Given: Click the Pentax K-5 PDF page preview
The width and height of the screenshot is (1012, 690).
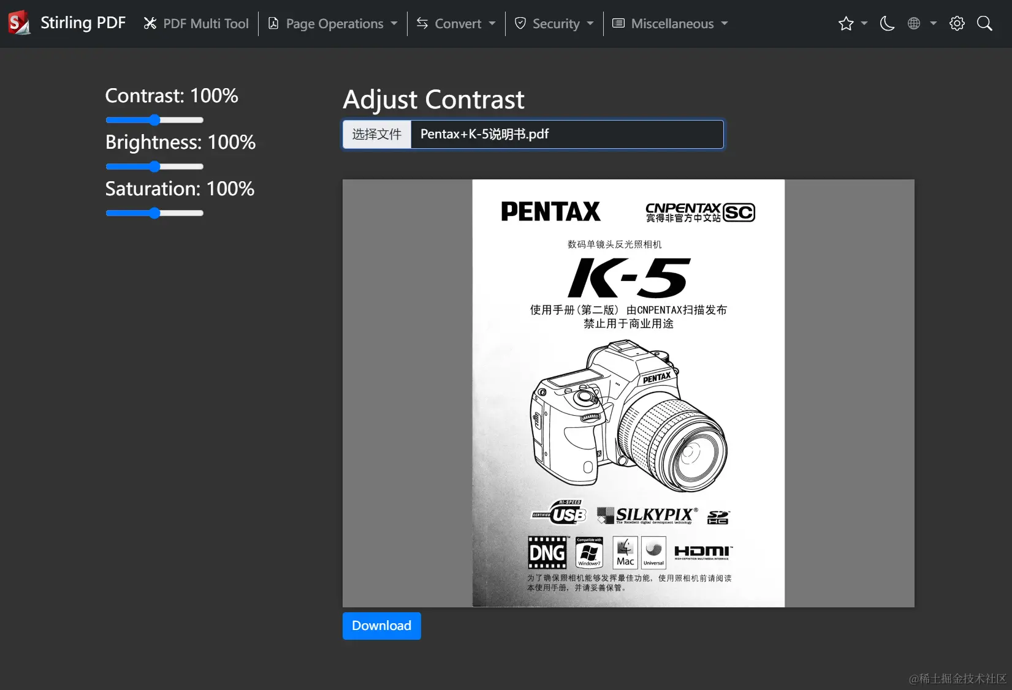Looking at the screenshot, I should point(628,393).
